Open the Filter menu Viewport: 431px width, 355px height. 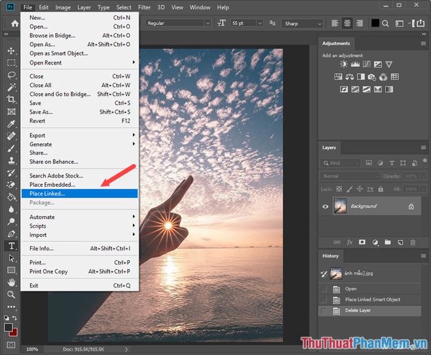point(144,7)
